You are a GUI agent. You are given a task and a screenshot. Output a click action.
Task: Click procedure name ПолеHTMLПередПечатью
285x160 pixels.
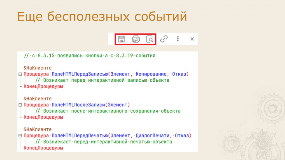pos(80,136)
